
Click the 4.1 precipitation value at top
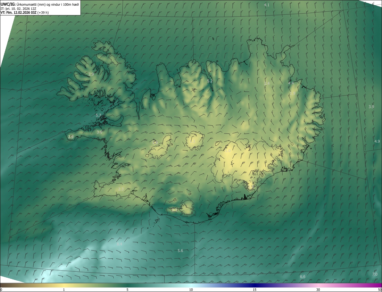tap(267, 5)
